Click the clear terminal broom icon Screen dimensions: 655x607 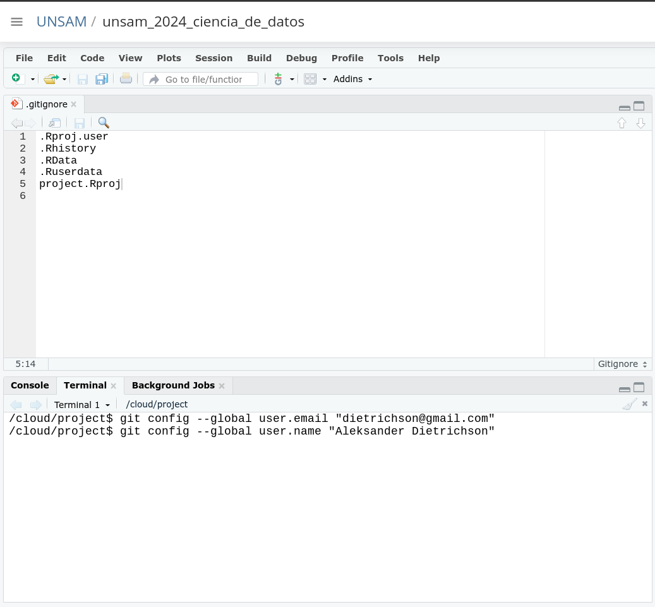pos(629,404)
